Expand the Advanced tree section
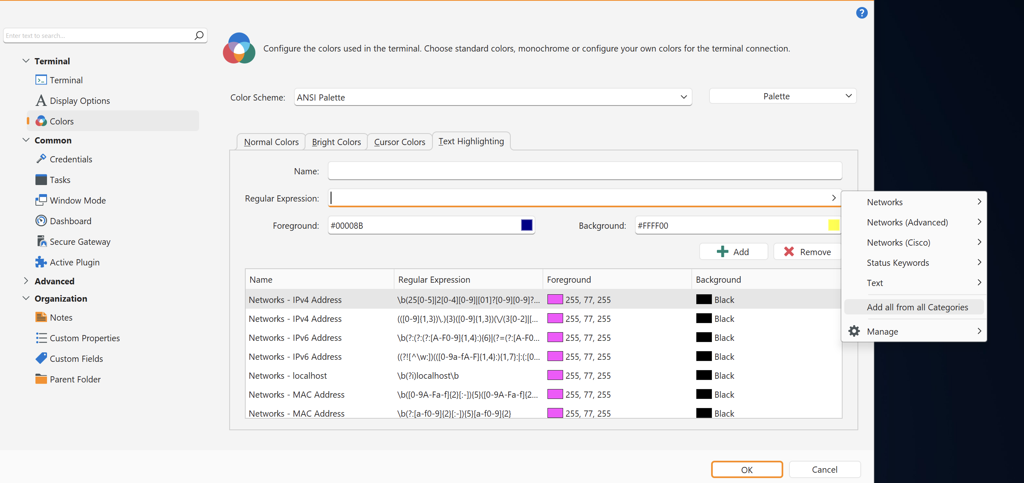Image resolution: width=1024 pixels, height=483 pixels. pos(26,281)
